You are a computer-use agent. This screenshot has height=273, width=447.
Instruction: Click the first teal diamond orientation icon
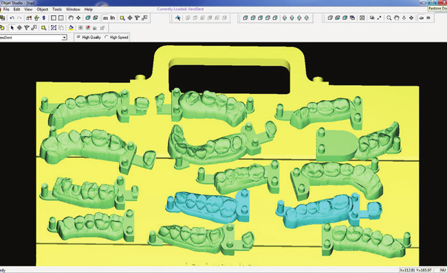point(285,18)
